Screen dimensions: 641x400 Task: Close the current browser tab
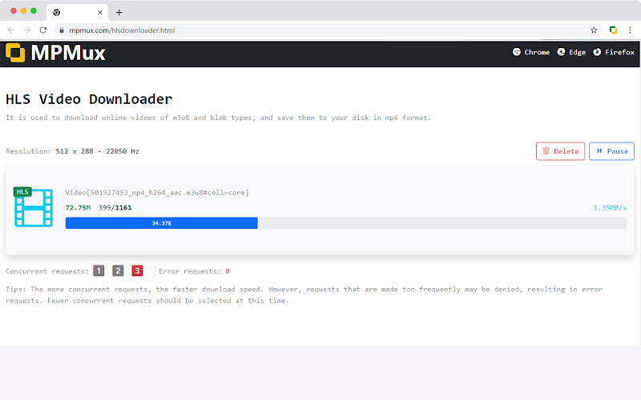[x=99, y=13]
